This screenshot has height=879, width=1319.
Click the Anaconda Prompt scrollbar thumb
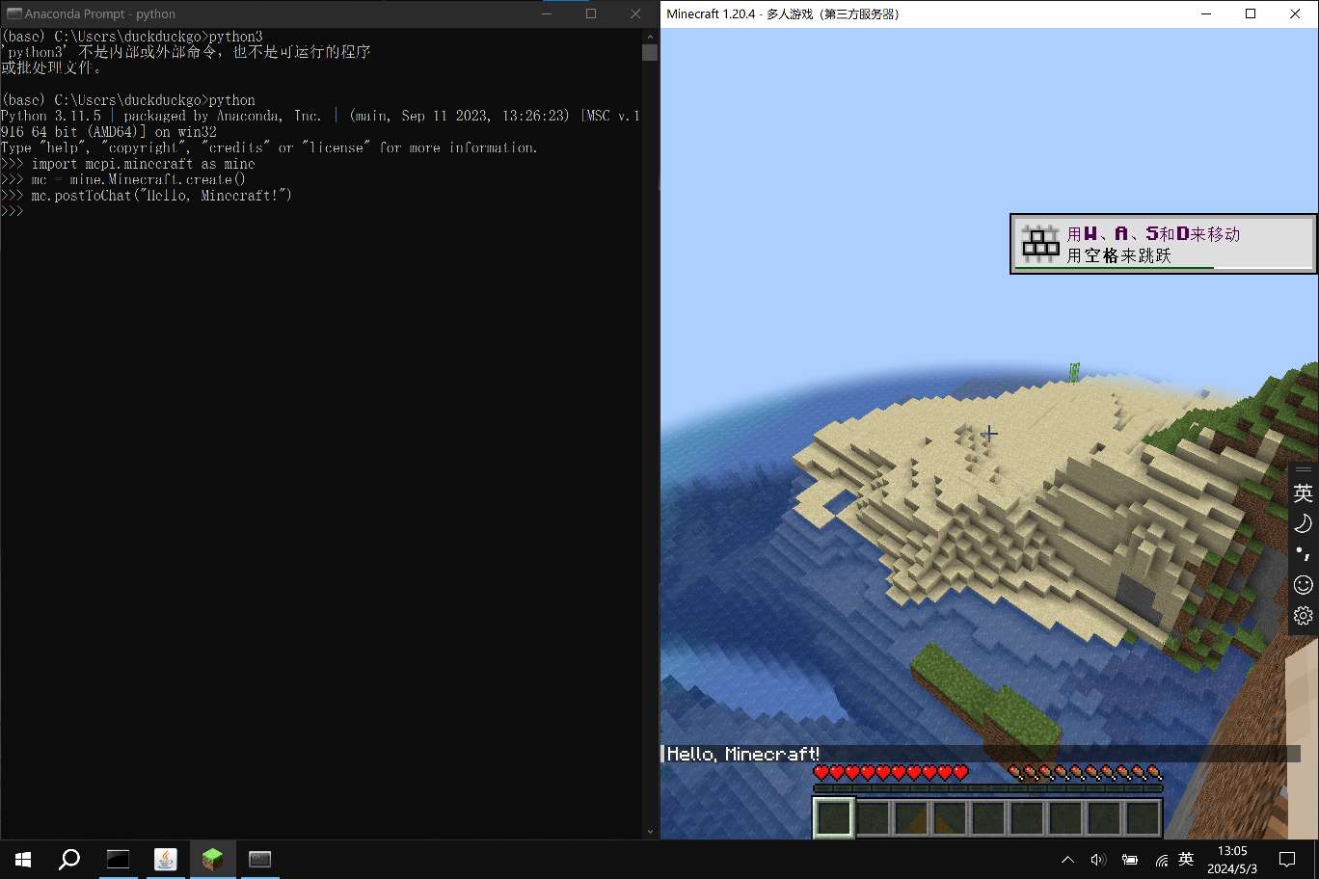click(650, 52)
